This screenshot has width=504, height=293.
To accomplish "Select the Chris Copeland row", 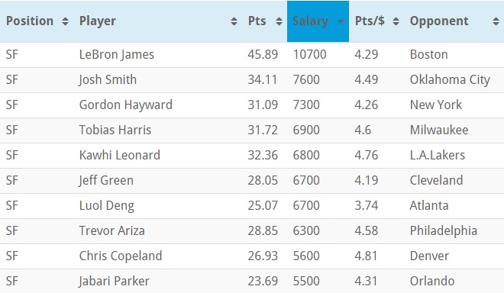I will click(252, 256).
